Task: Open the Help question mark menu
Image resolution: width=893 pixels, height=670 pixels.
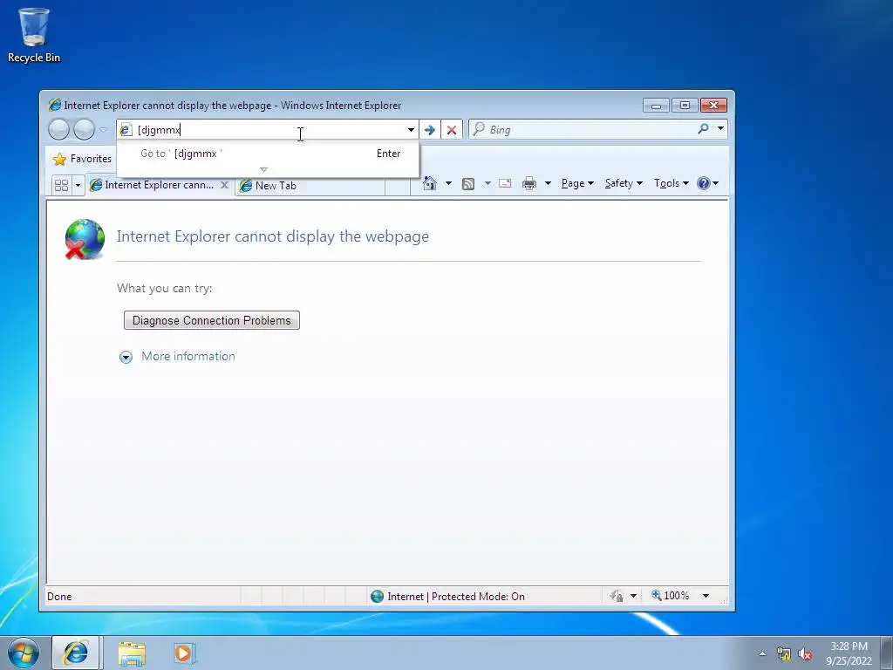Action: coord(707,183)
